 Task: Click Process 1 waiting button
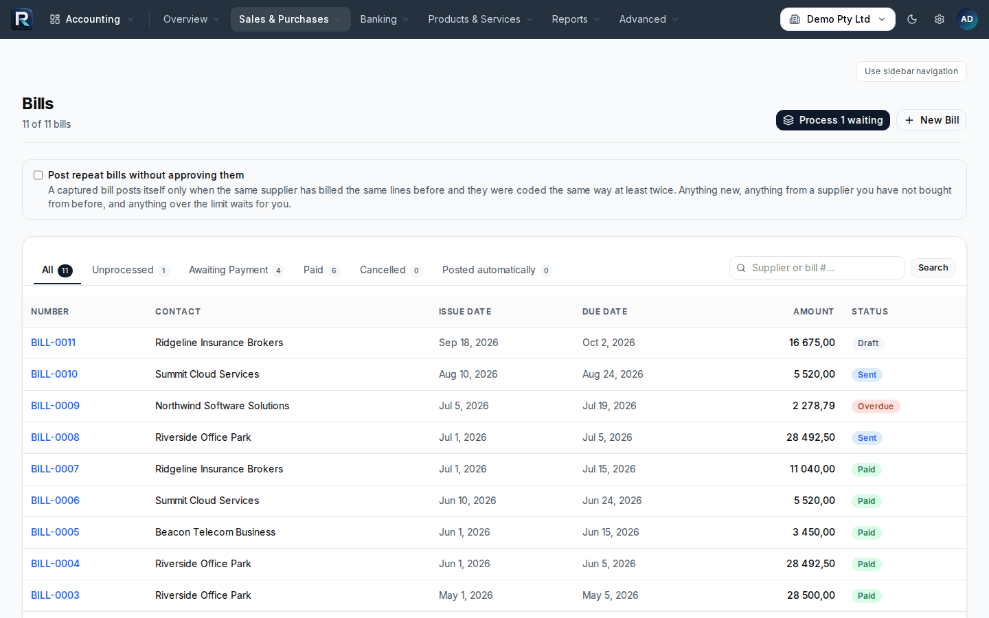[x=833, y=120]
